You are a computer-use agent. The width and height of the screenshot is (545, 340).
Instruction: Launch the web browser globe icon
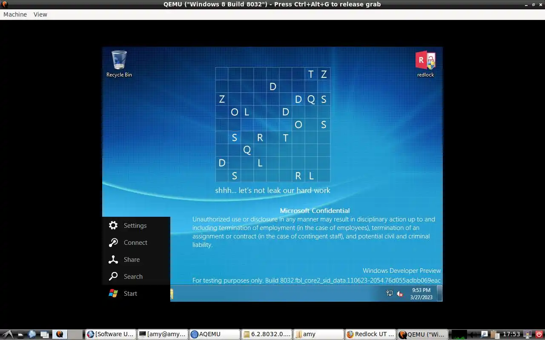coord(32,334)
